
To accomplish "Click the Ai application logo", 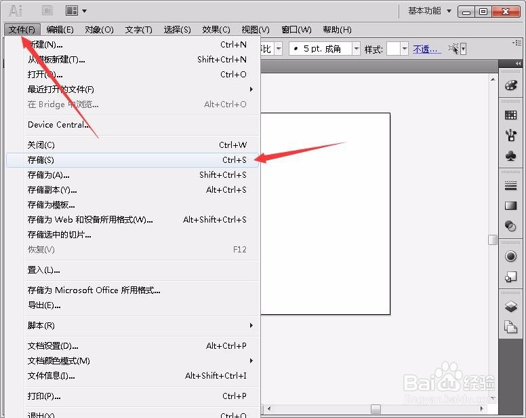I will pyautogui.click(x=16, y=11).
